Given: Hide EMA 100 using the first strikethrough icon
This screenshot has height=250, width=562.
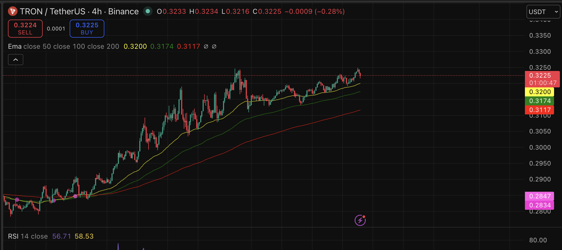Looking at the screenshot, I should (x=206, y=46).
